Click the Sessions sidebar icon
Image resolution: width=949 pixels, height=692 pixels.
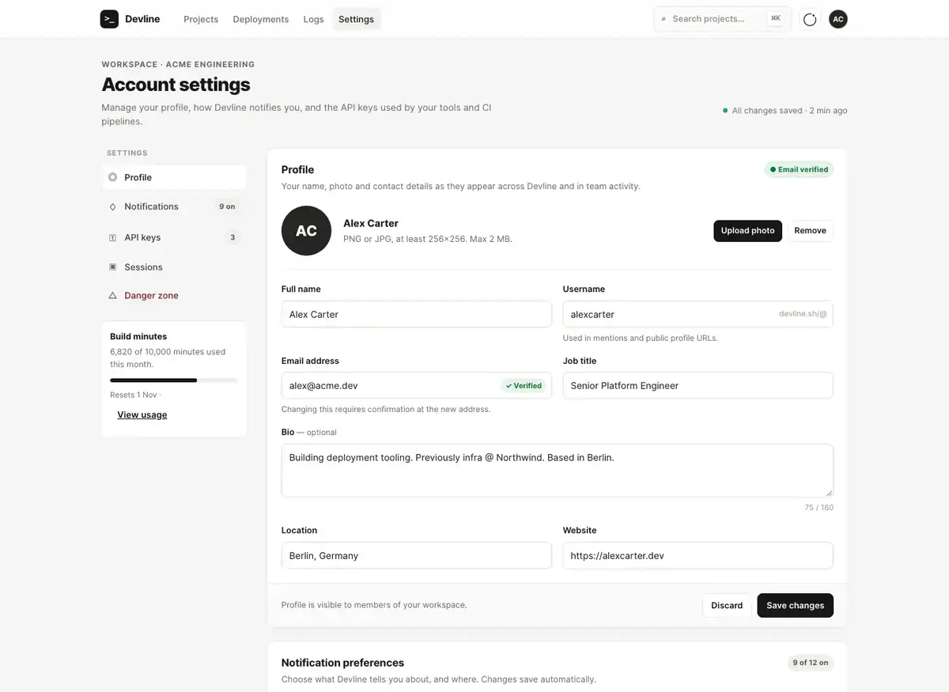[112, 267]
